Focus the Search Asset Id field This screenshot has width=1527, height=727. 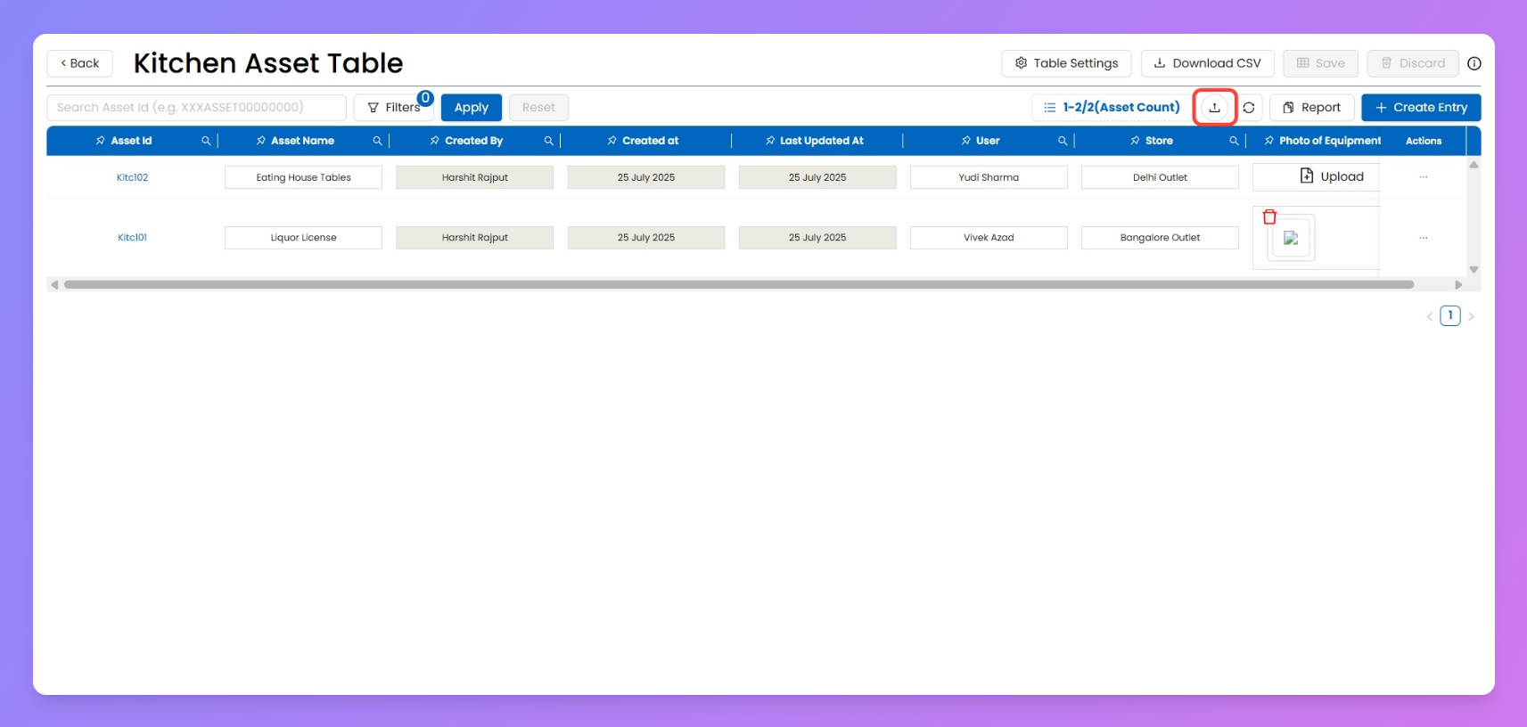tap(196, 107)
